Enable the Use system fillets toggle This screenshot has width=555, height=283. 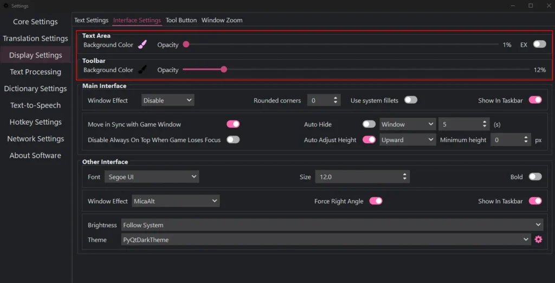411,100
